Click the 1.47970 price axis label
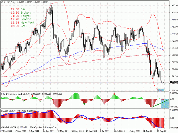Image resolution: width=178 pixels, height=133 pixels. [174, 12]
